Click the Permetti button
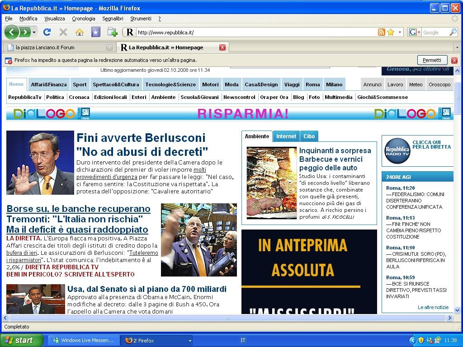463x347 pixels. pos(432,60)
